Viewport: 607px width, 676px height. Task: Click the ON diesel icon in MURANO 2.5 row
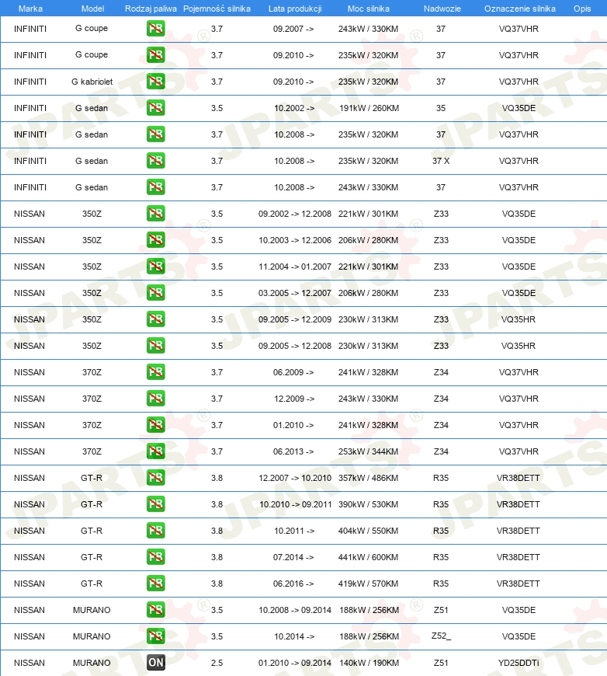click(x=155, y=663)
